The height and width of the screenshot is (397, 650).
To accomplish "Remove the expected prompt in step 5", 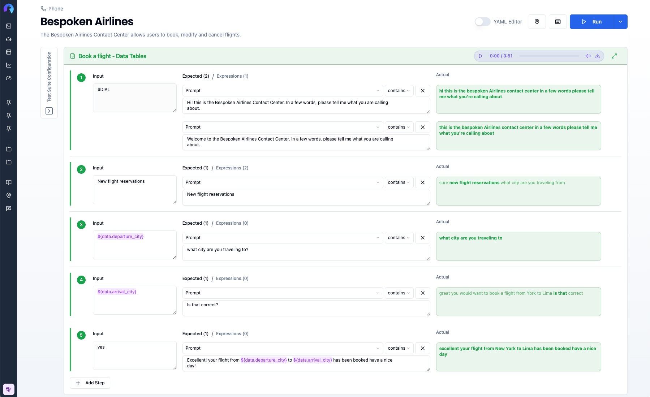I will point(423,348).
